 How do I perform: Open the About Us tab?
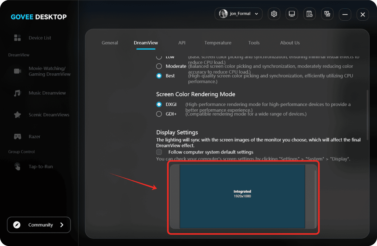coord(290,43)
